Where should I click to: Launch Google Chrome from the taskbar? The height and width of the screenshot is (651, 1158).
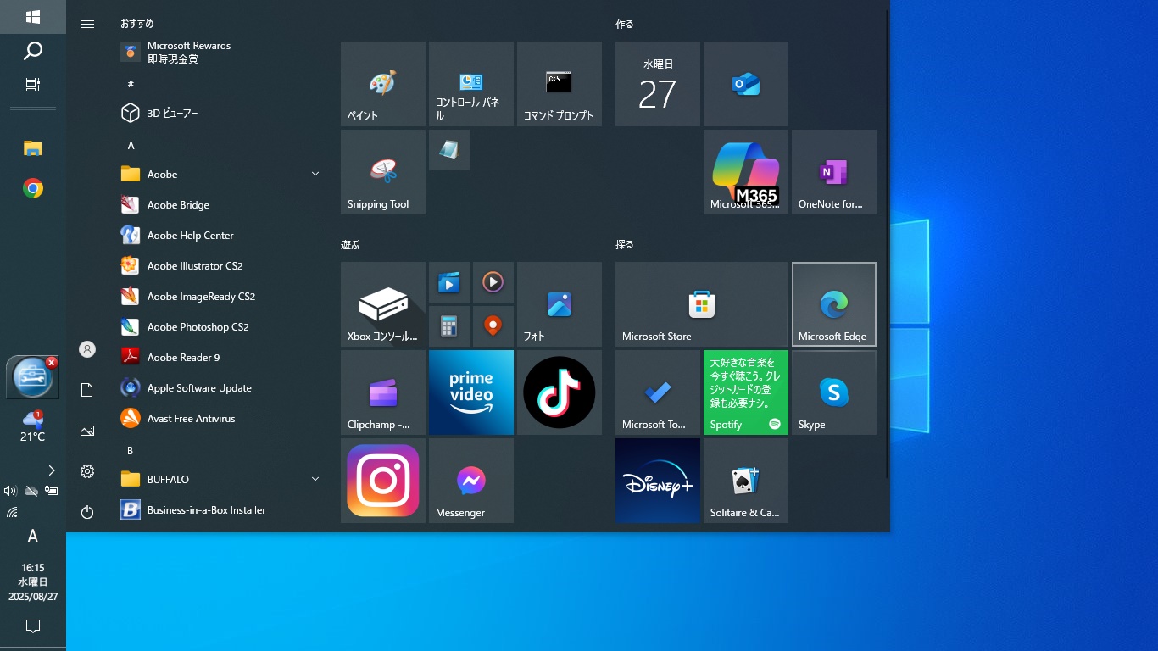point(33,188)
